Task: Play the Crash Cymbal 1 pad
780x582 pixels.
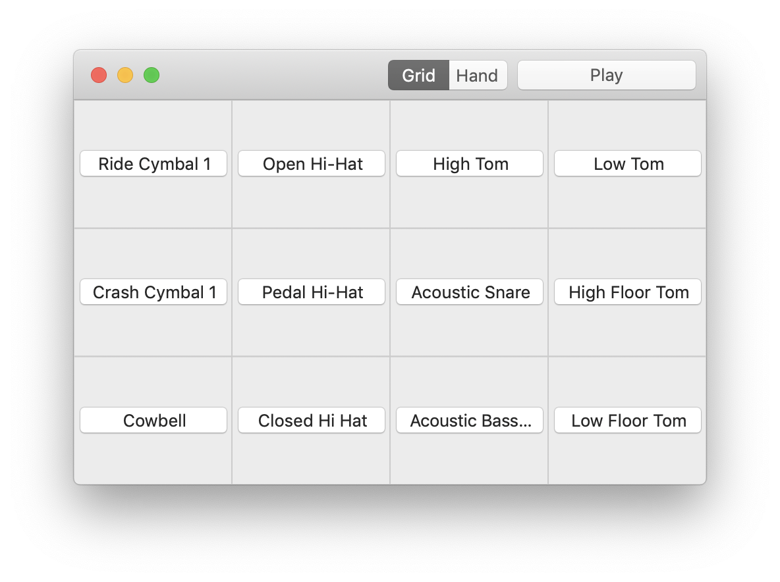Action: point(153,292)
